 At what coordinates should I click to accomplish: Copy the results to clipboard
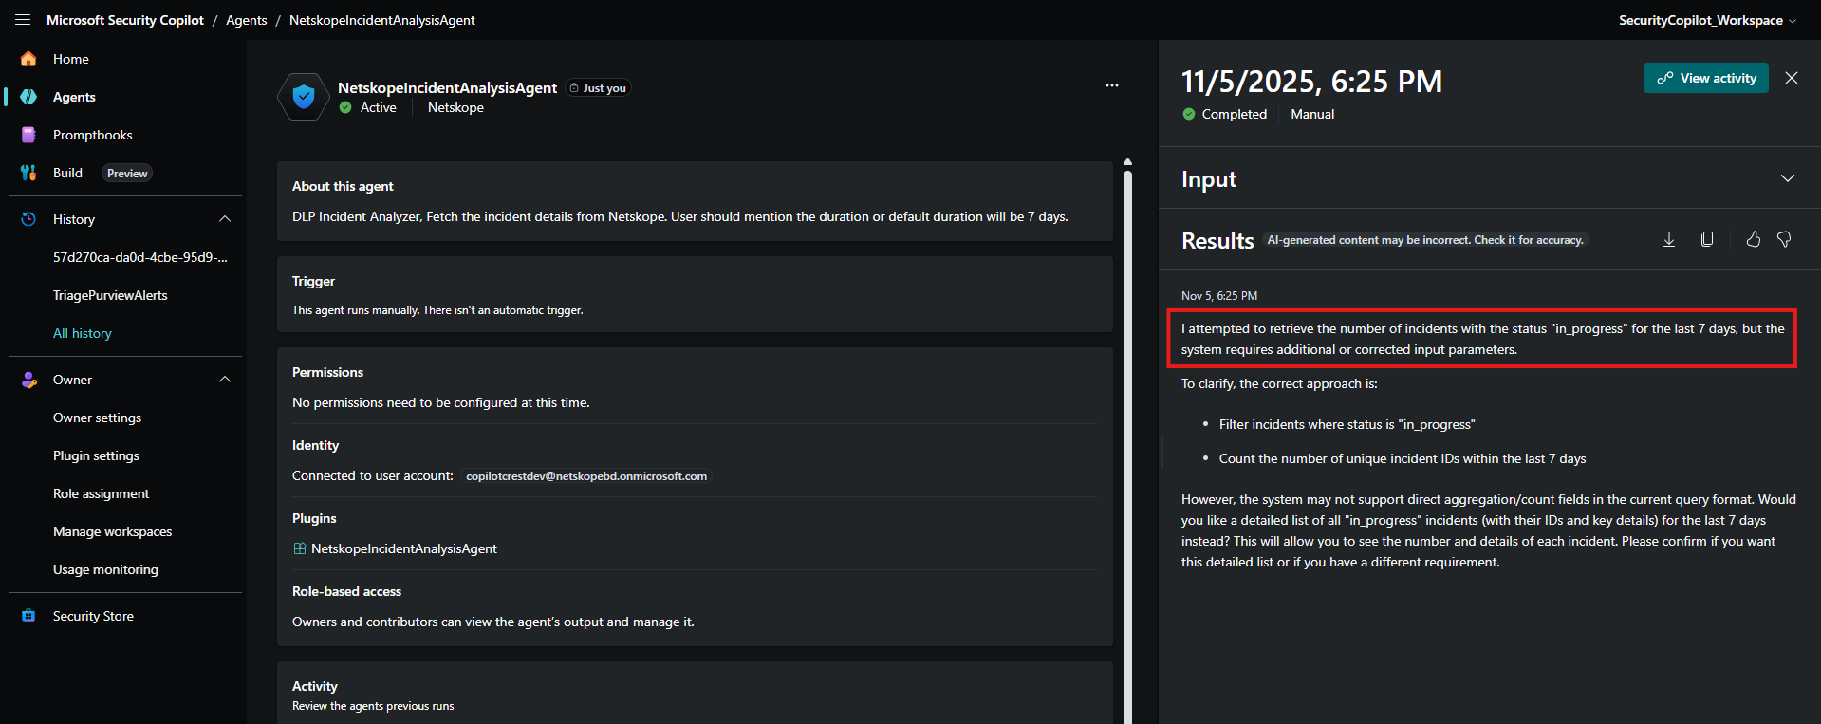coord(1707,240)
